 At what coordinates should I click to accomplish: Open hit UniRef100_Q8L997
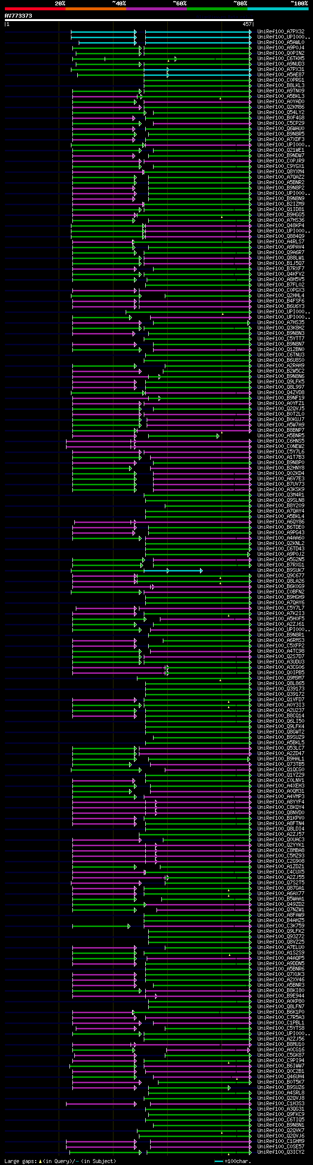(281, 387)
